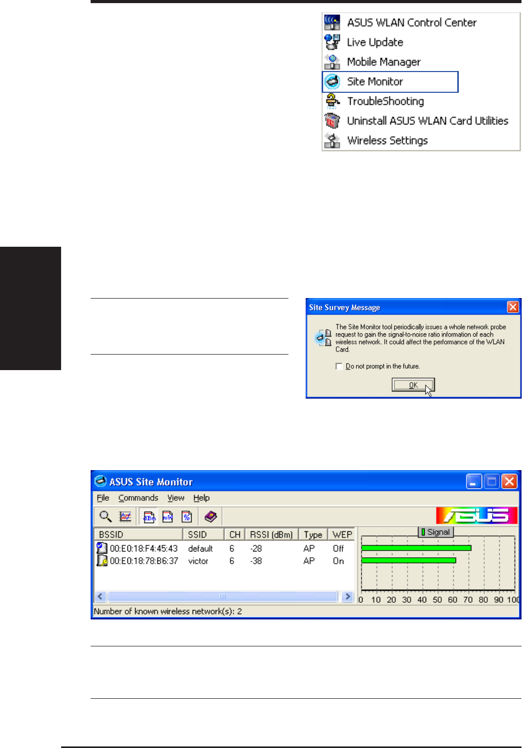
Task: Click the magnifier search toolbar icon
Action: pyautogui.click(x=106, y=516)
